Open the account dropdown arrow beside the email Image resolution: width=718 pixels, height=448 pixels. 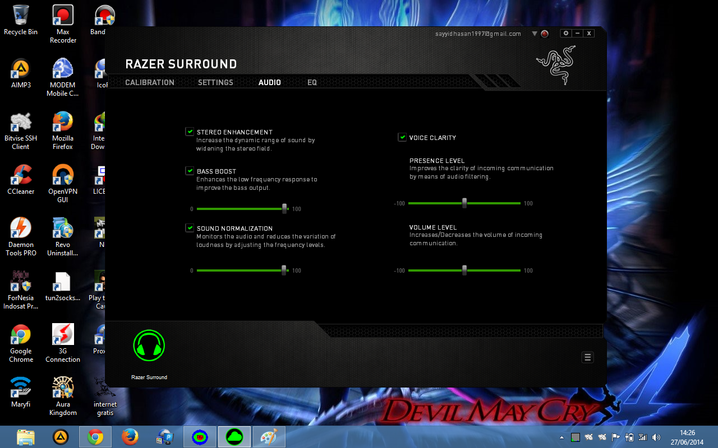[x=533, y=34]
